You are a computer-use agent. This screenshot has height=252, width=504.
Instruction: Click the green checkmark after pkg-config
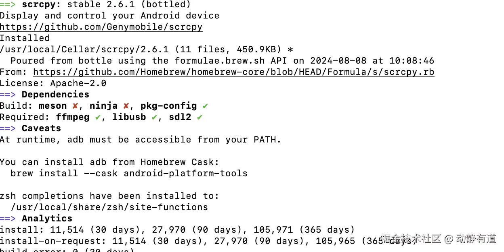tap(205, 106)
